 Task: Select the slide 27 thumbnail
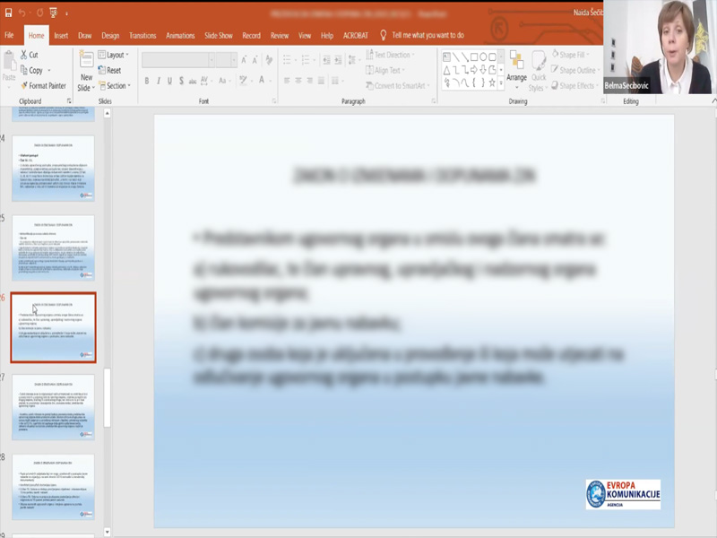tap(53, 406)
